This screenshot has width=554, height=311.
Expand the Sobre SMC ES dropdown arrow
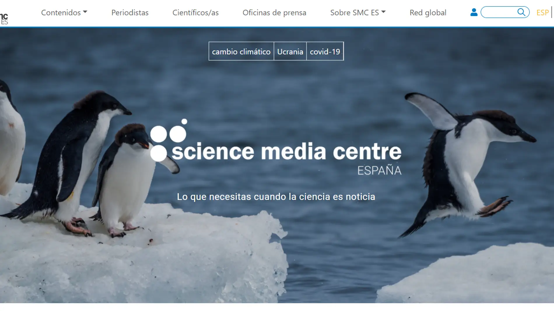click(383, 12)
